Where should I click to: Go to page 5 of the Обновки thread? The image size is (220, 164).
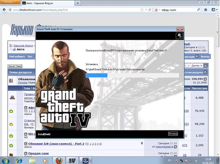[x=100, y=144]
